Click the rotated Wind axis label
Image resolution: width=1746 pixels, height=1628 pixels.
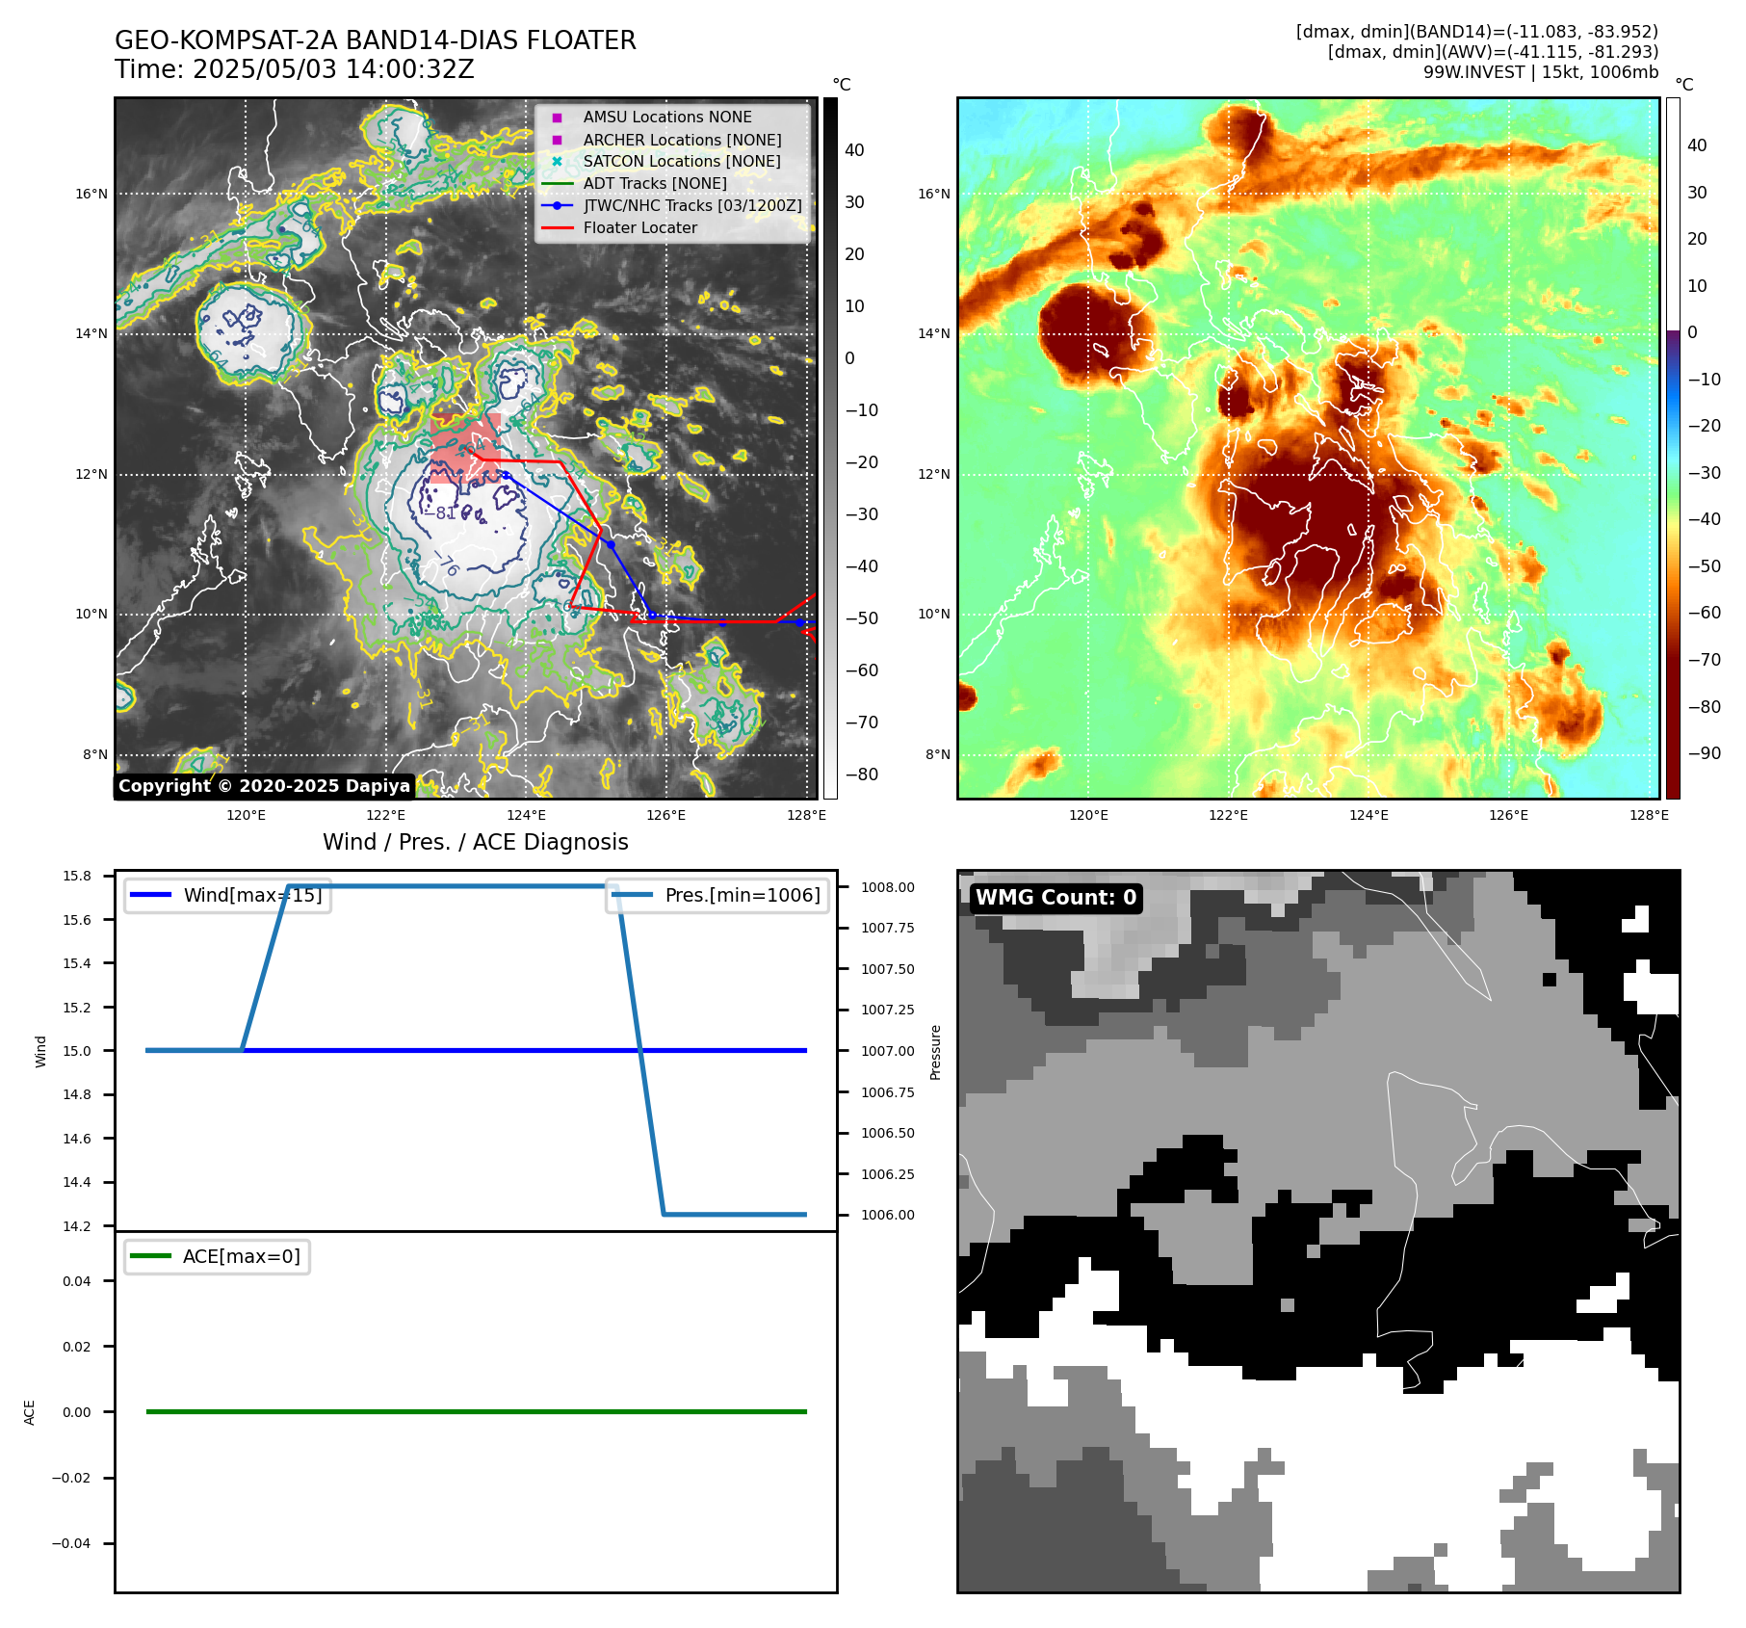click(40, 1051)
